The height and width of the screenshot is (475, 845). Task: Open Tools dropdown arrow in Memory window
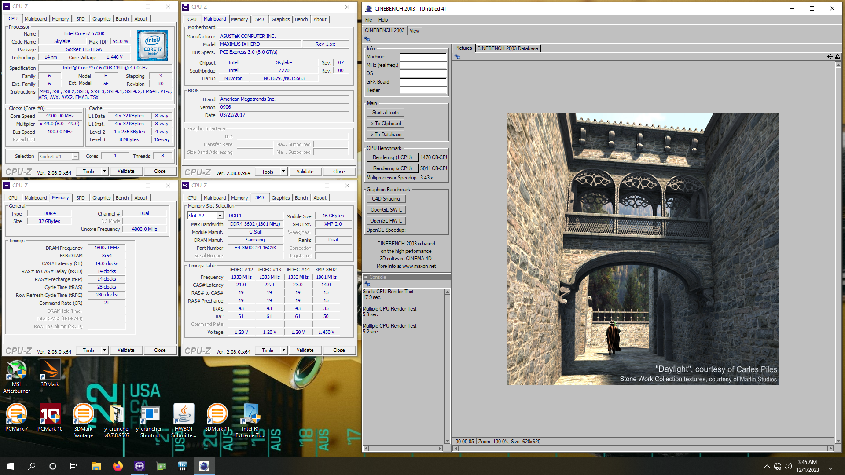point(105,350)
